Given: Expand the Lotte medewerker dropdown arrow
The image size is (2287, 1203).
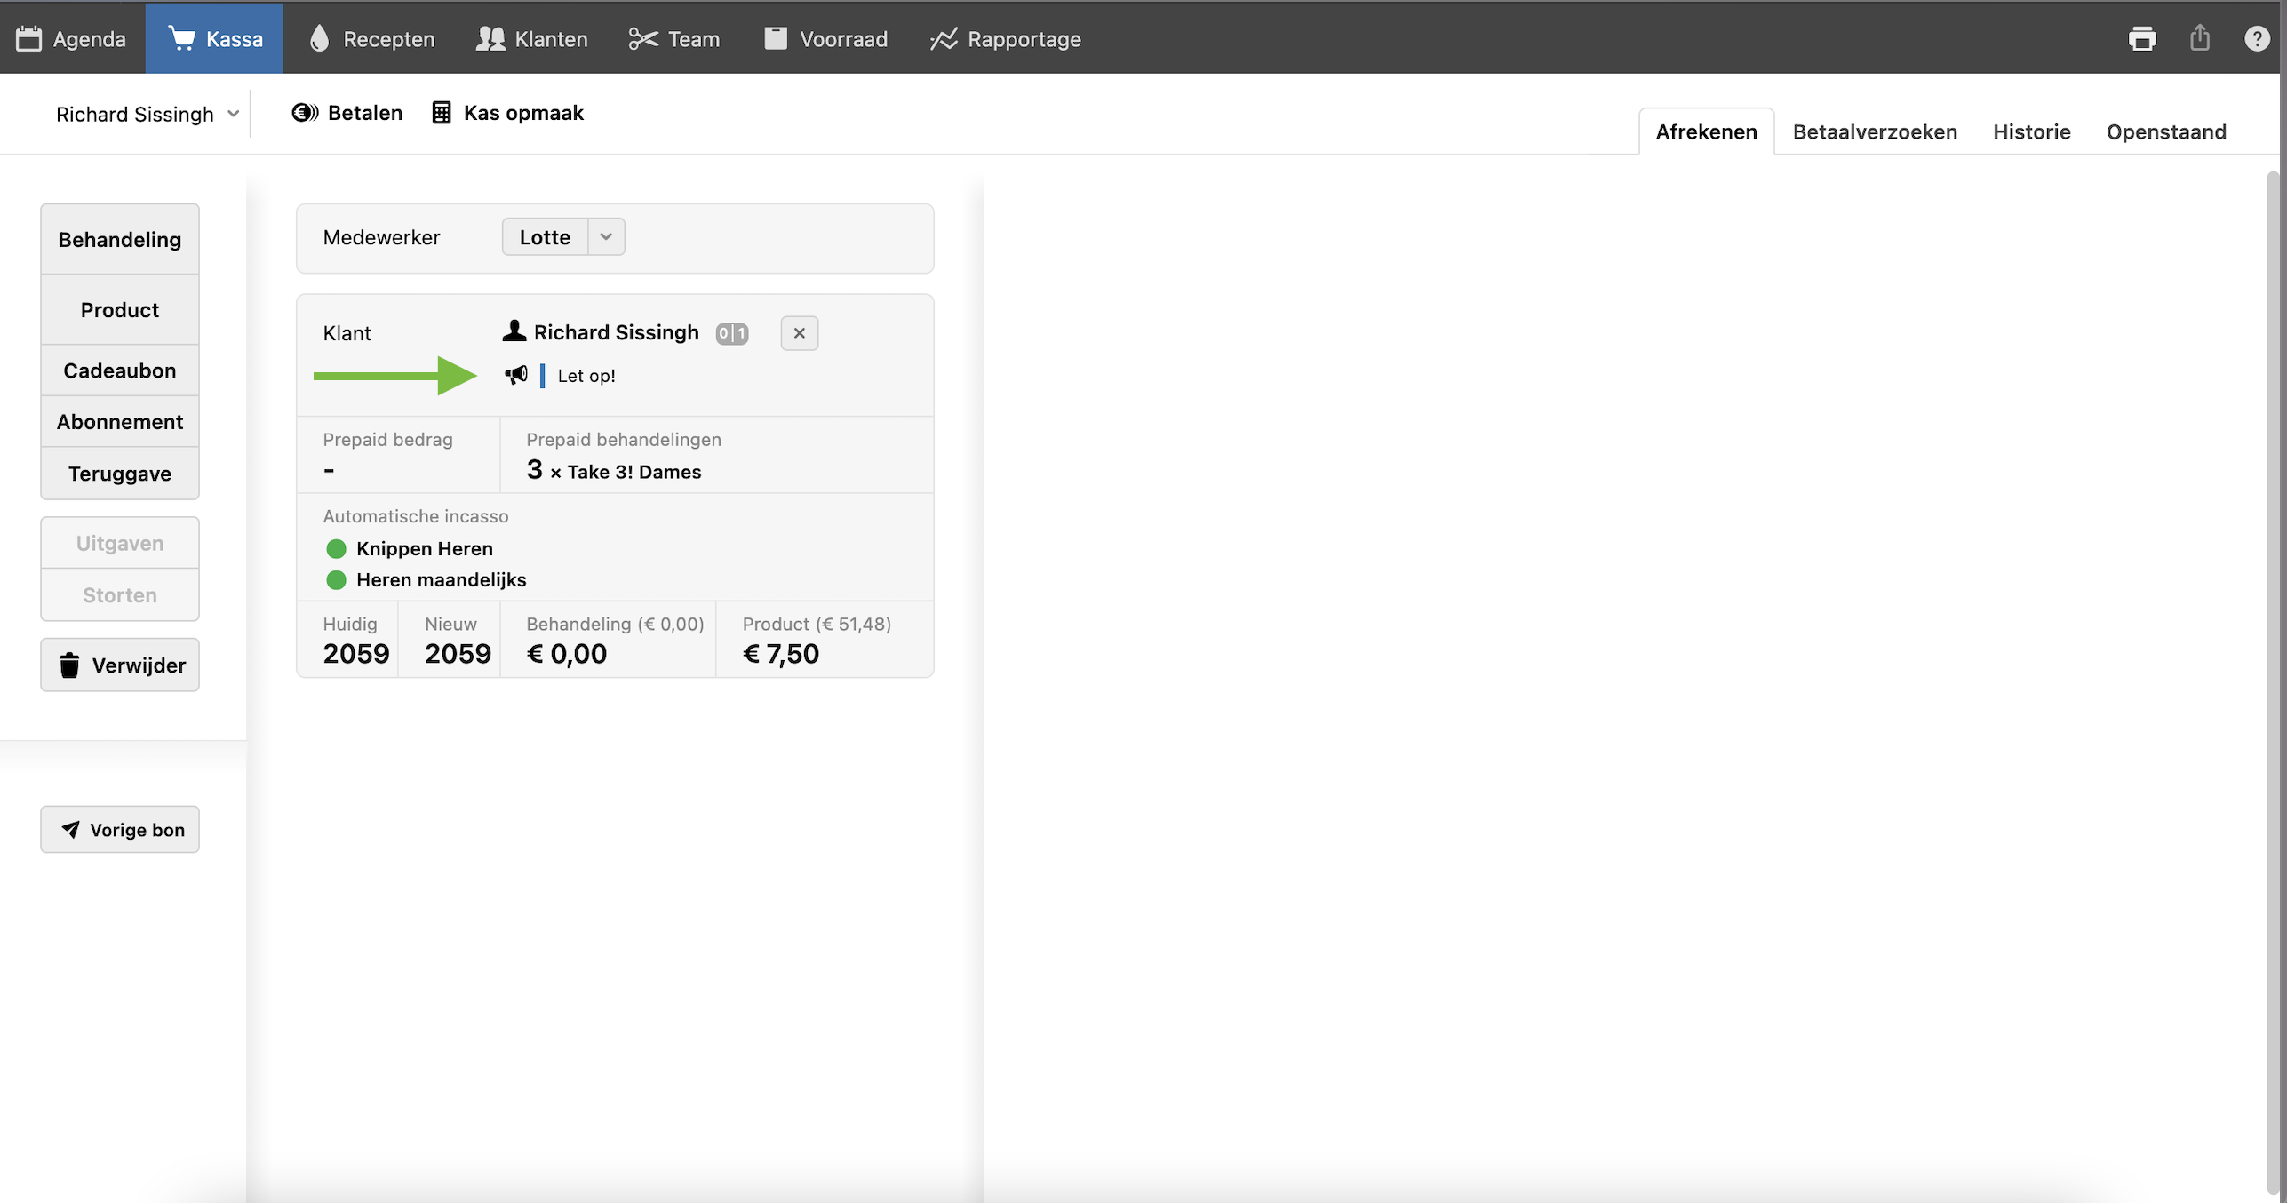Looking at the screenshot, I should coord(606,236).
